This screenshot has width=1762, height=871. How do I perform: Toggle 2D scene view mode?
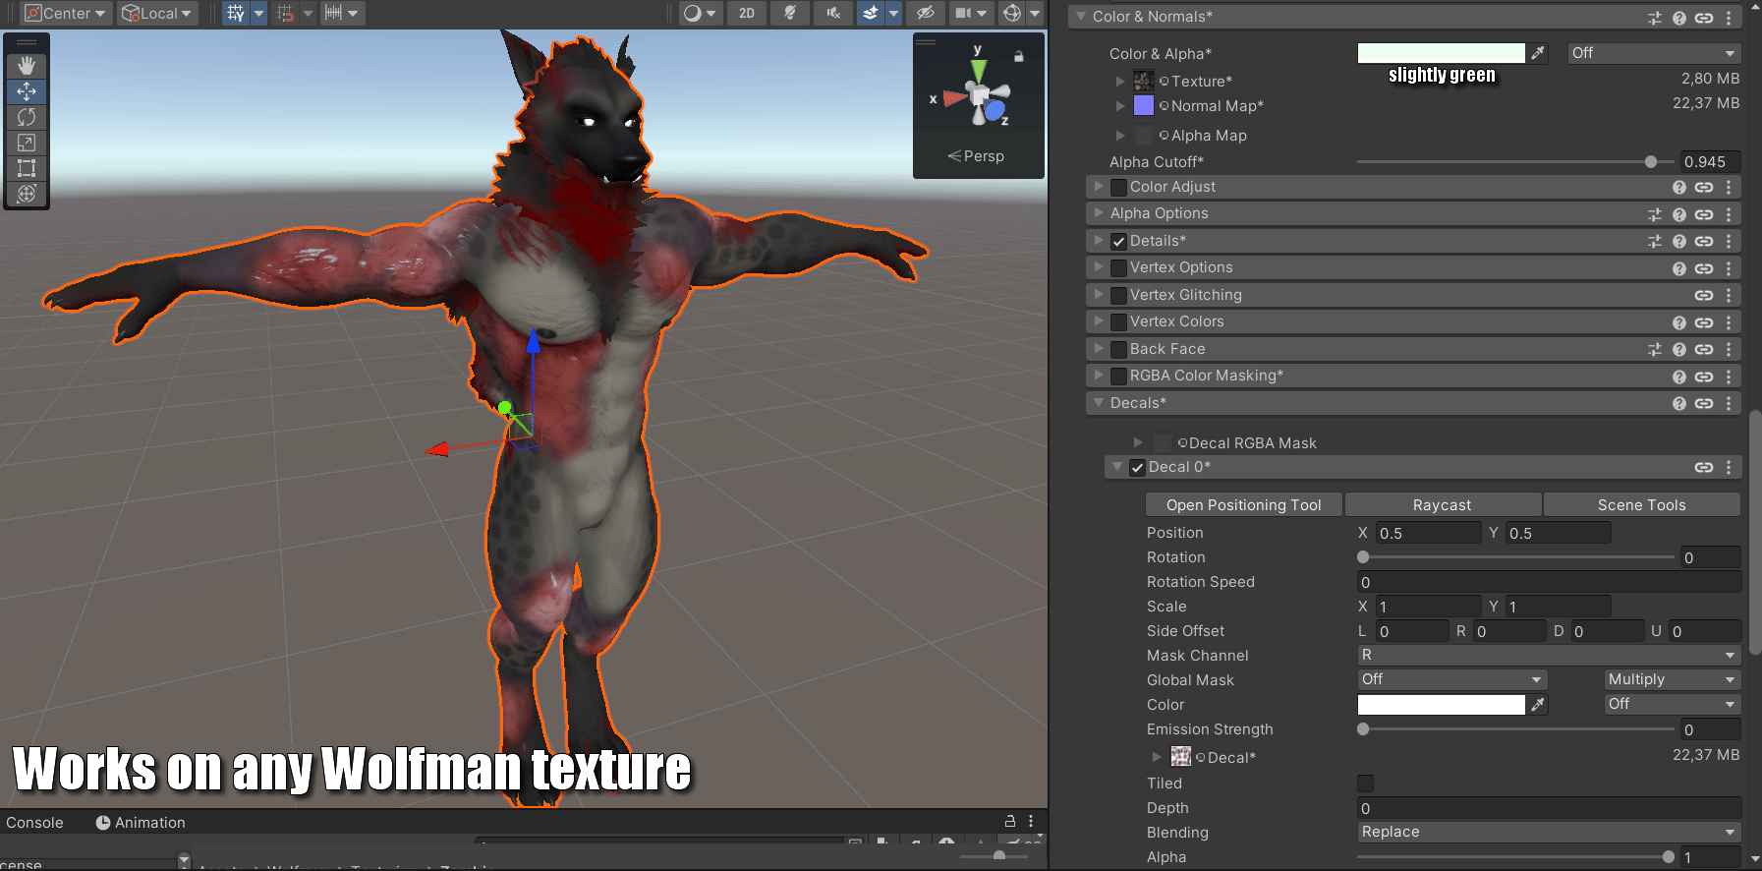747,13
